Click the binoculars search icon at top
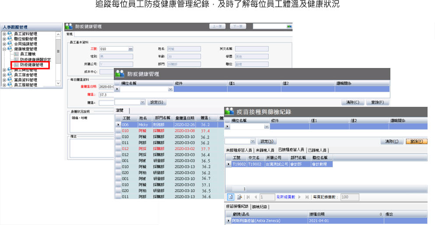This screenshot has width=435, height=225. pyautogui.click(x=289, y=27)
